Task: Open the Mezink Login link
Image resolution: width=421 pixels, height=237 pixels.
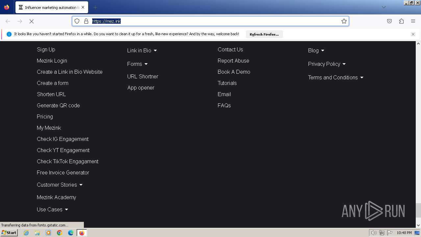Action: pos(52,61)
